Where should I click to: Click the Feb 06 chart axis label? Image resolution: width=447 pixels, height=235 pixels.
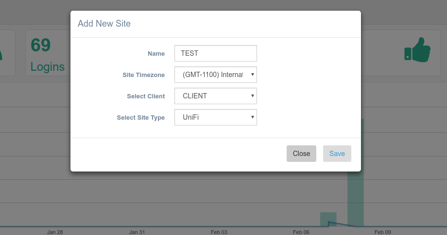[x=301, y=232]
